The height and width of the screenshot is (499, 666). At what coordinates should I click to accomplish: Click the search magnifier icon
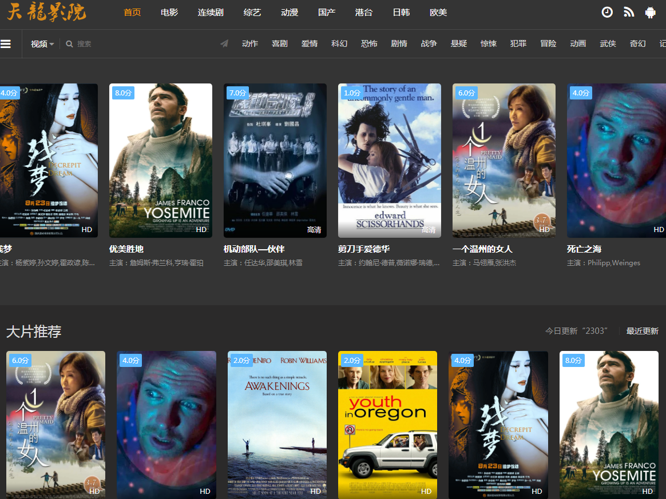point(69,44)
